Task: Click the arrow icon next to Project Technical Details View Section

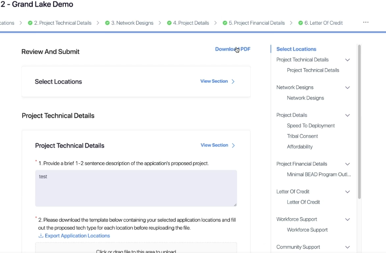Action: (234, 146)
